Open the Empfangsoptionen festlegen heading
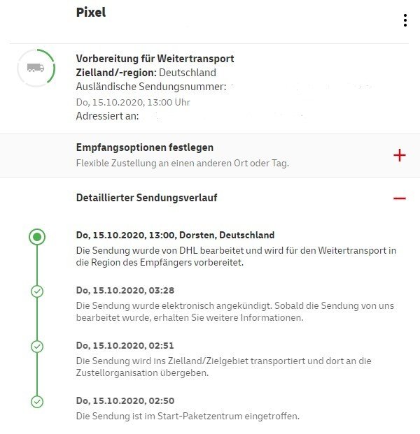 click(145, 147)
